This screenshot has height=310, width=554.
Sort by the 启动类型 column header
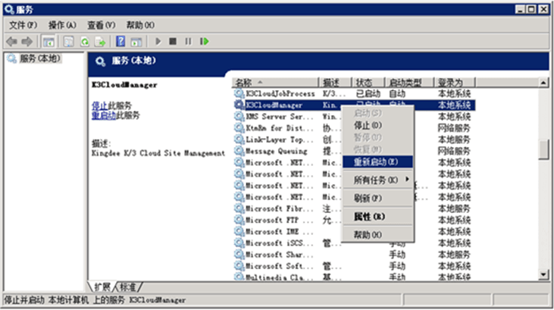click(x=408, y=83)
